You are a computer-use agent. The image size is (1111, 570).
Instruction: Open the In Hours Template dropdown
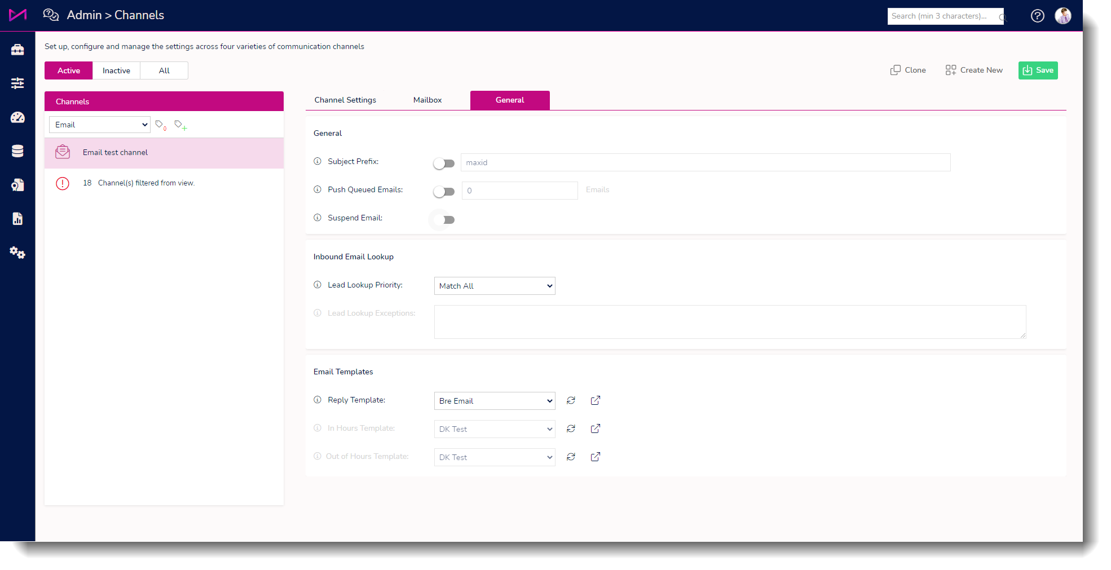[x=495, y=429]
